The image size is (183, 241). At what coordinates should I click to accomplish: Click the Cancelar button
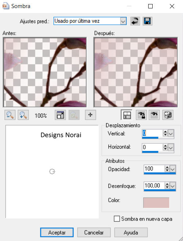click(94, 232)
